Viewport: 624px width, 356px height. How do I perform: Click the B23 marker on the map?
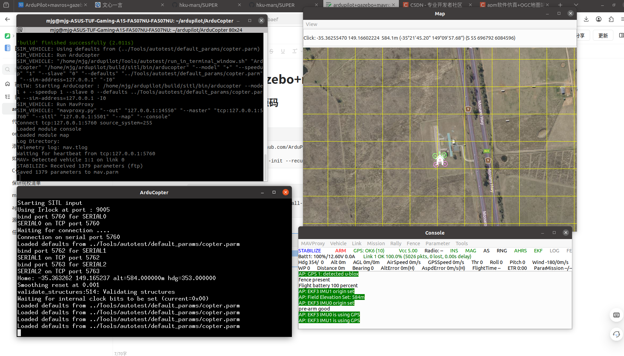pos(486,150)
